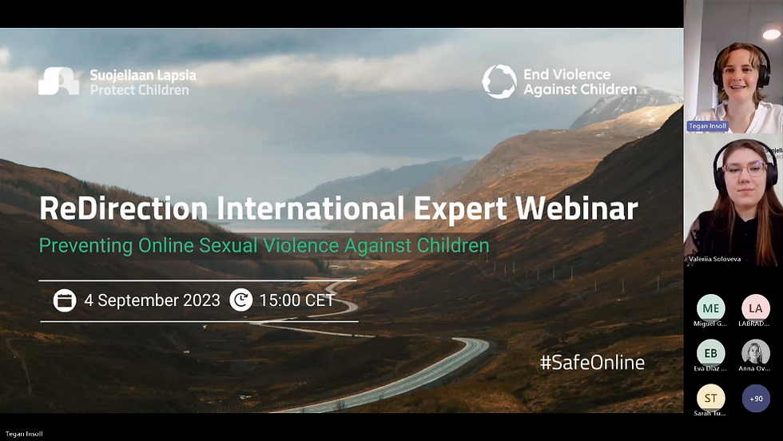This screenshot has width=783, height=441.
Task: Click the Sarah Tu... participant name
Action: [709, 413]
